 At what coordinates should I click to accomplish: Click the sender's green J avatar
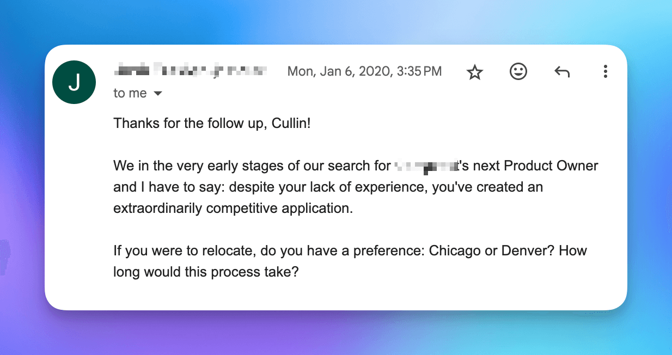(x=74, y=82)
